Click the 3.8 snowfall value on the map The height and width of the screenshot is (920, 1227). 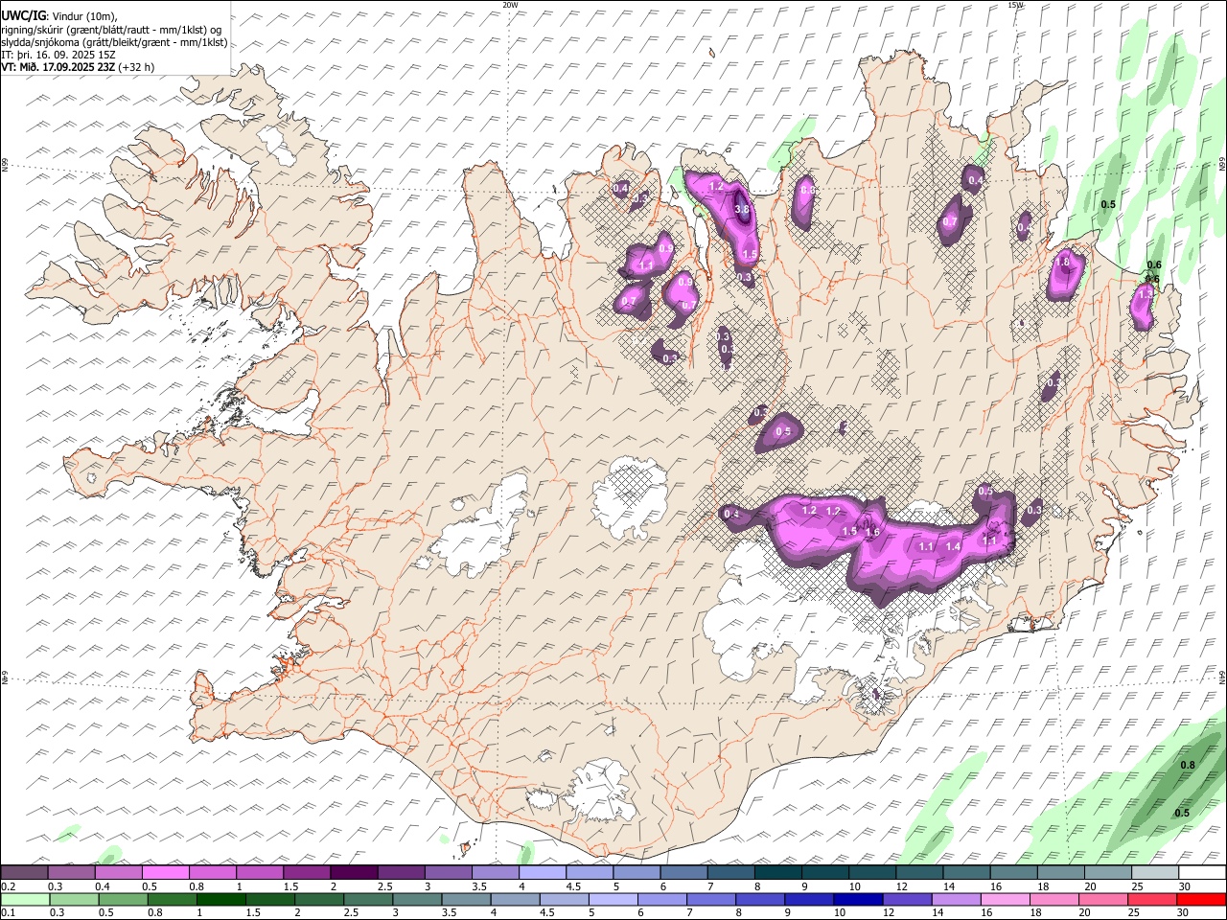pyautogui.click(x=741, y=209)
